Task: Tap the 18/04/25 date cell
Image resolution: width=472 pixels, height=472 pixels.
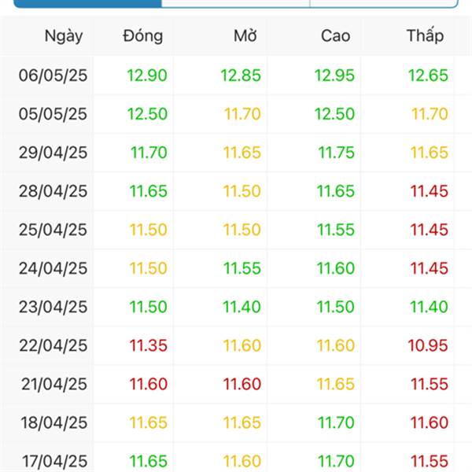Action: click(54, 422)
